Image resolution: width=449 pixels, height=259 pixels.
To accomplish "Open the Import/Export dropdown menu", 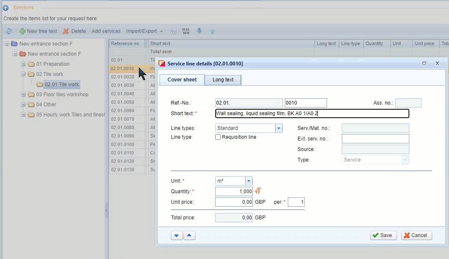I will pos(144,31).
